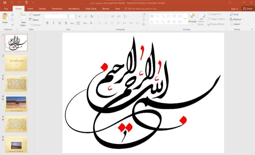Click the Save icon in the title bar
Screen dimensions: 255x155
pos(5,3)
